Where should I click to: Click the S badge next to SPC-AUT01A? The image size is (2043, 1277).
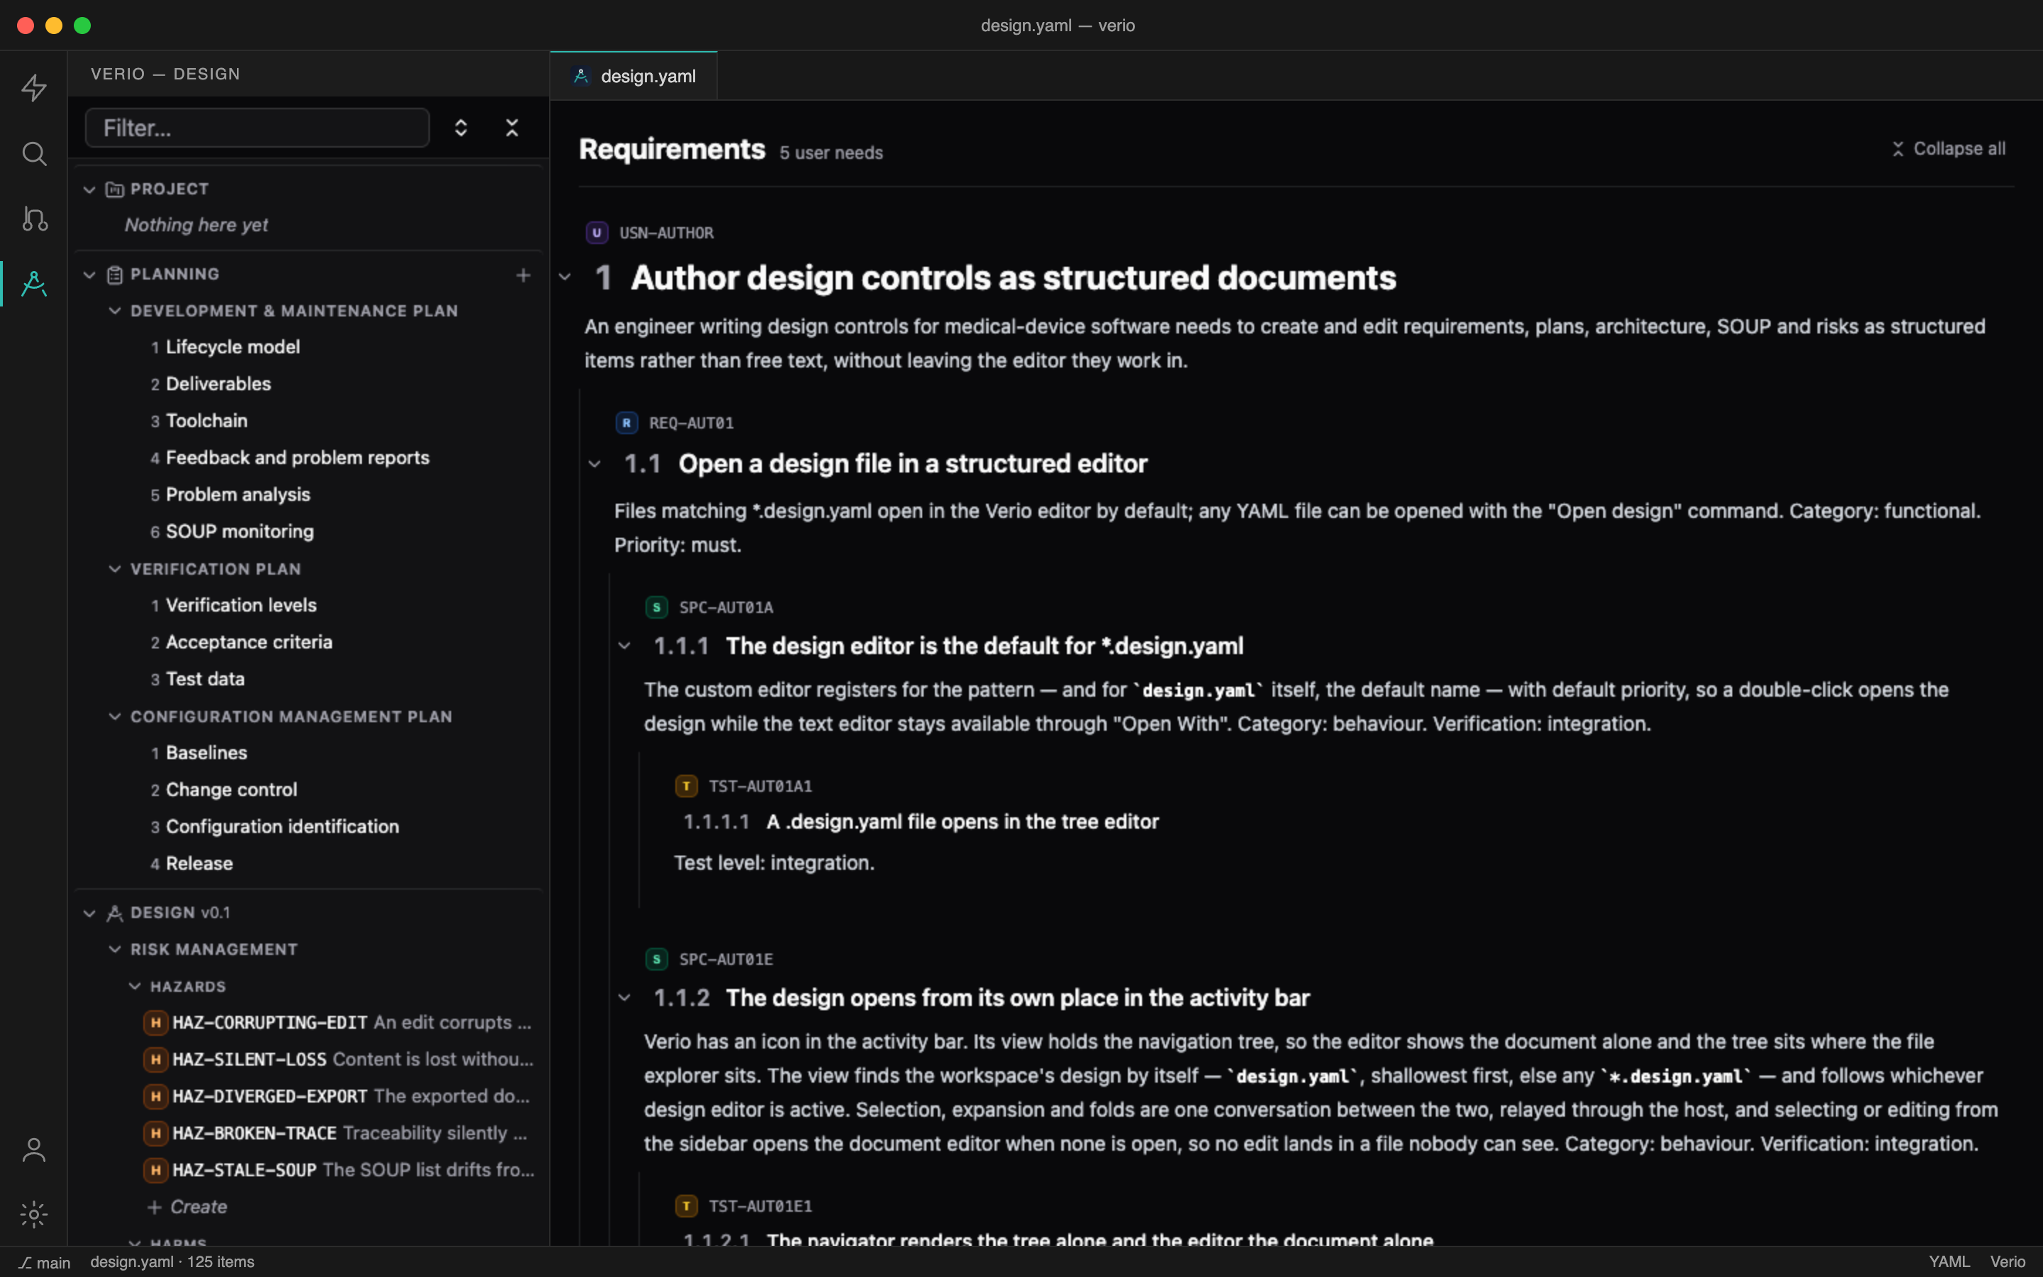pyautogui.click(x=656, y=607)
